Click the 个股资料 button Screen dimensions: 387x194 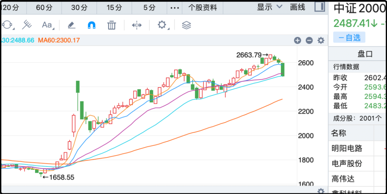(x=203, y=8)
